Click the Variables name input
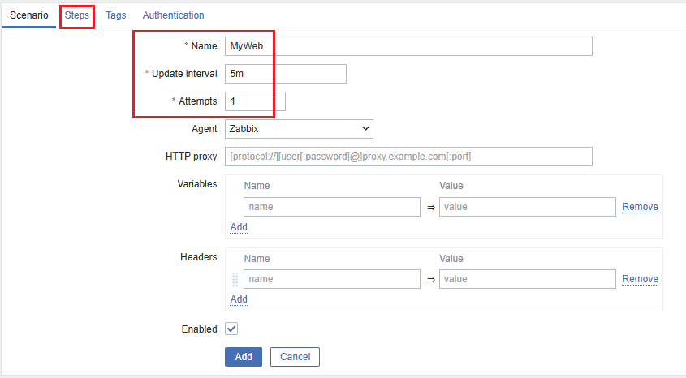Image resolution: width=686 pixels, height=378 pixels. pyautogui.click(x=331, y=207)
